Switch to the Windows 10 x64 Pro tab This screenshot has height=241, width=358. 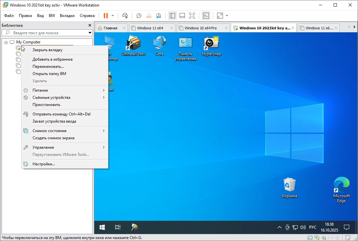pos(200,28)
